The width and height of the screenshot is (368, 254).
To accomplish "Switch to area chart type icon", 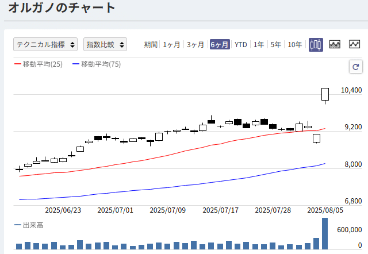I will coord(335,44).
